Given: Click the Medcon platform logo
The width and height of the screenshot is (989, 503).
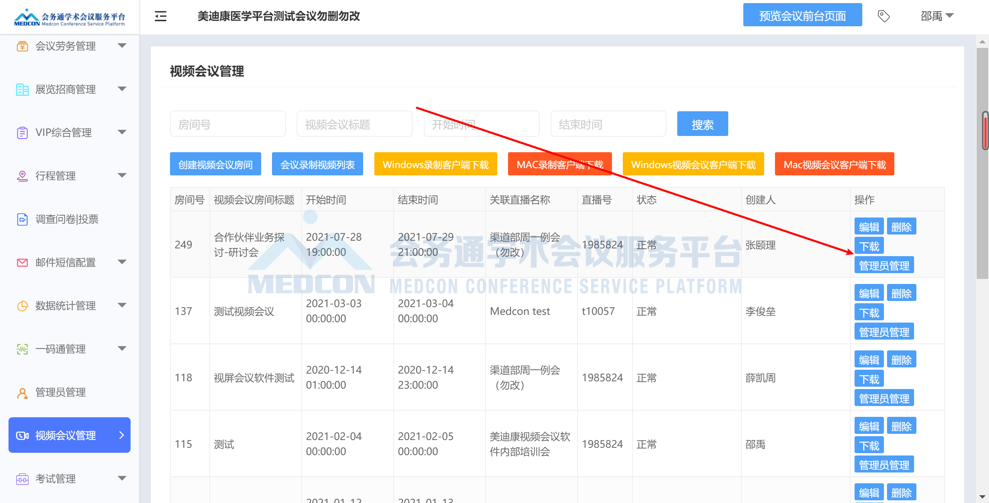Looking at the screenshot, I should pyautogui.click(x=70, y=17).
